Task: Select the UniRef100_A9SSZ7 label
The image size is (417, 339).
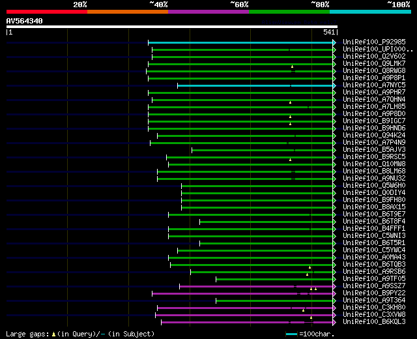Action: click(x=374, y=286)
